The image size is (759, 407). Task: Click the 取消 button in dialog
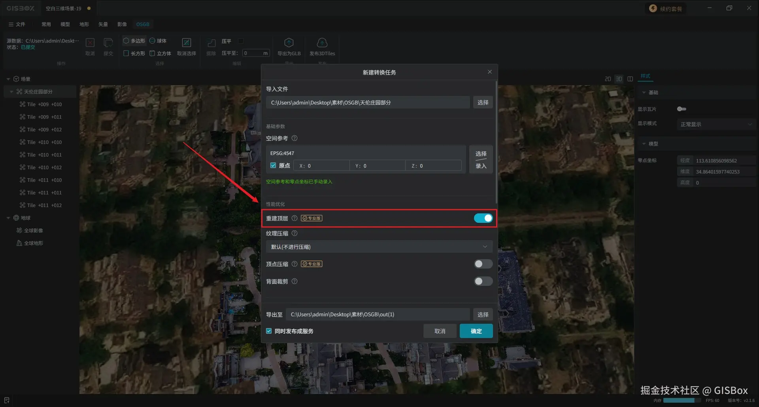click(x=440, y=331)
